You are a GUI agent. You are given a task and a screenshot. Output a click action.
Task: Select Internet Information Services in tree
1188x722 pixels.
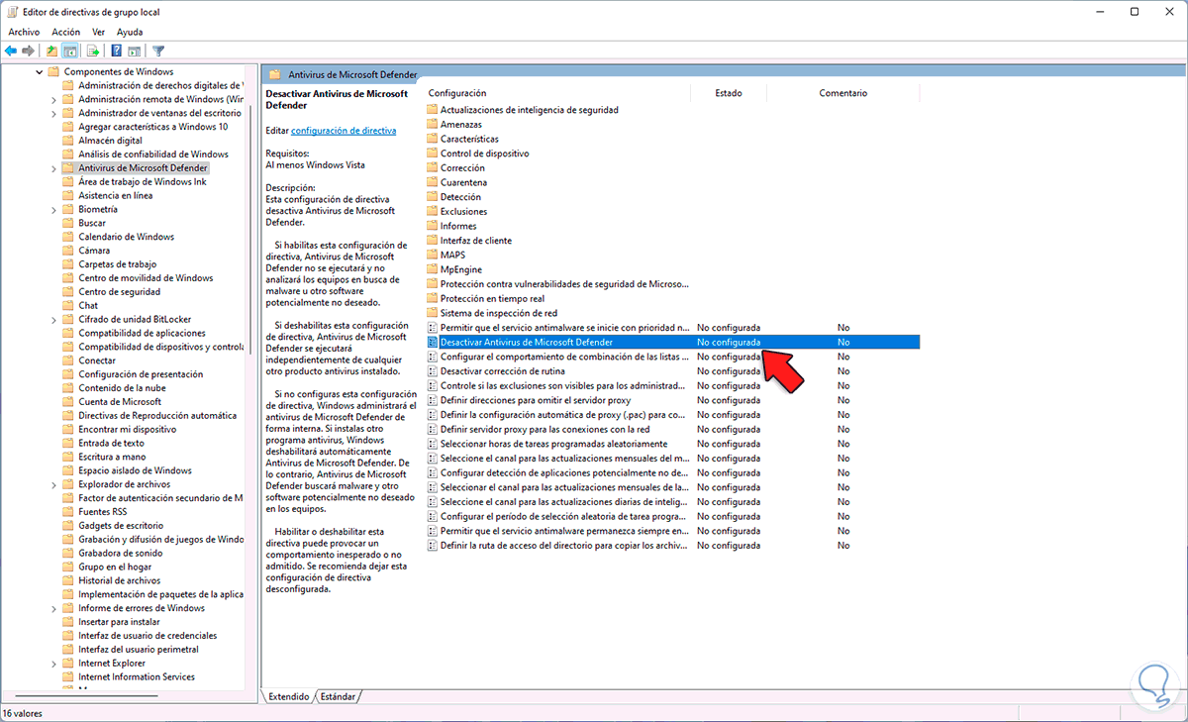137,677
